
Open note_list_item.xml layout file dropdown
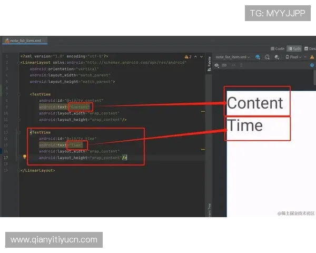(x=233, y=57)
